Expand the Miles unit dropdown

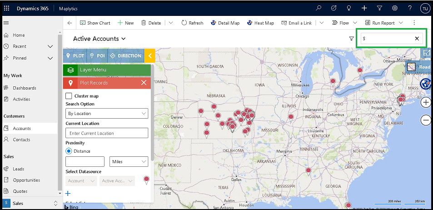tap(129, 161)
